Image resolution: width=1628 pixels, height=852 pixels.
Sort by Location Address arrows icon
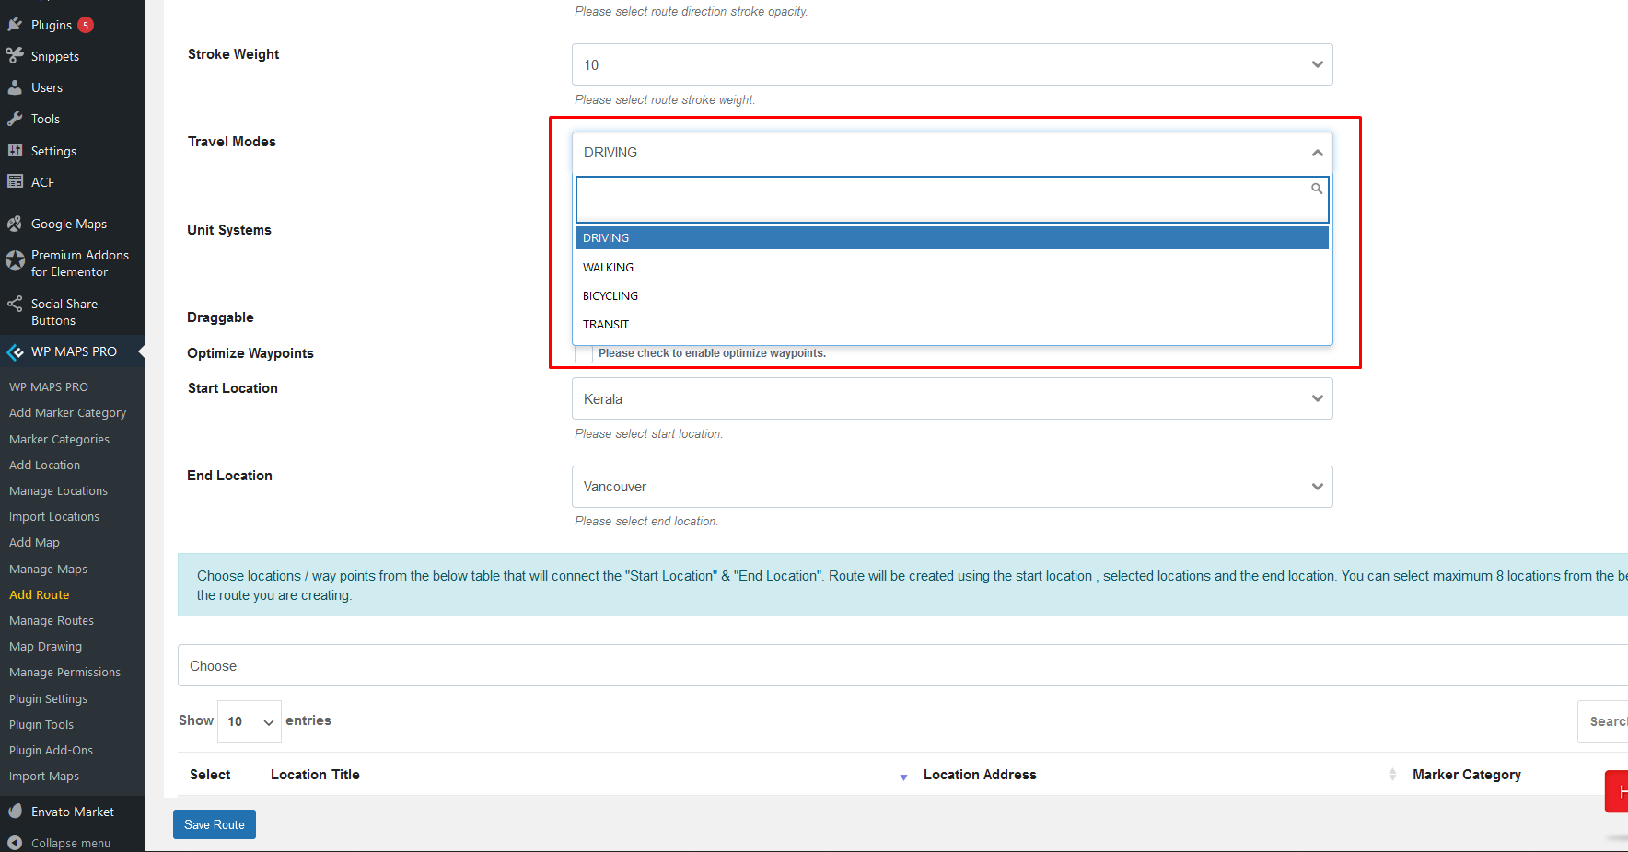pyautogui.click(x=1392, y=775)
